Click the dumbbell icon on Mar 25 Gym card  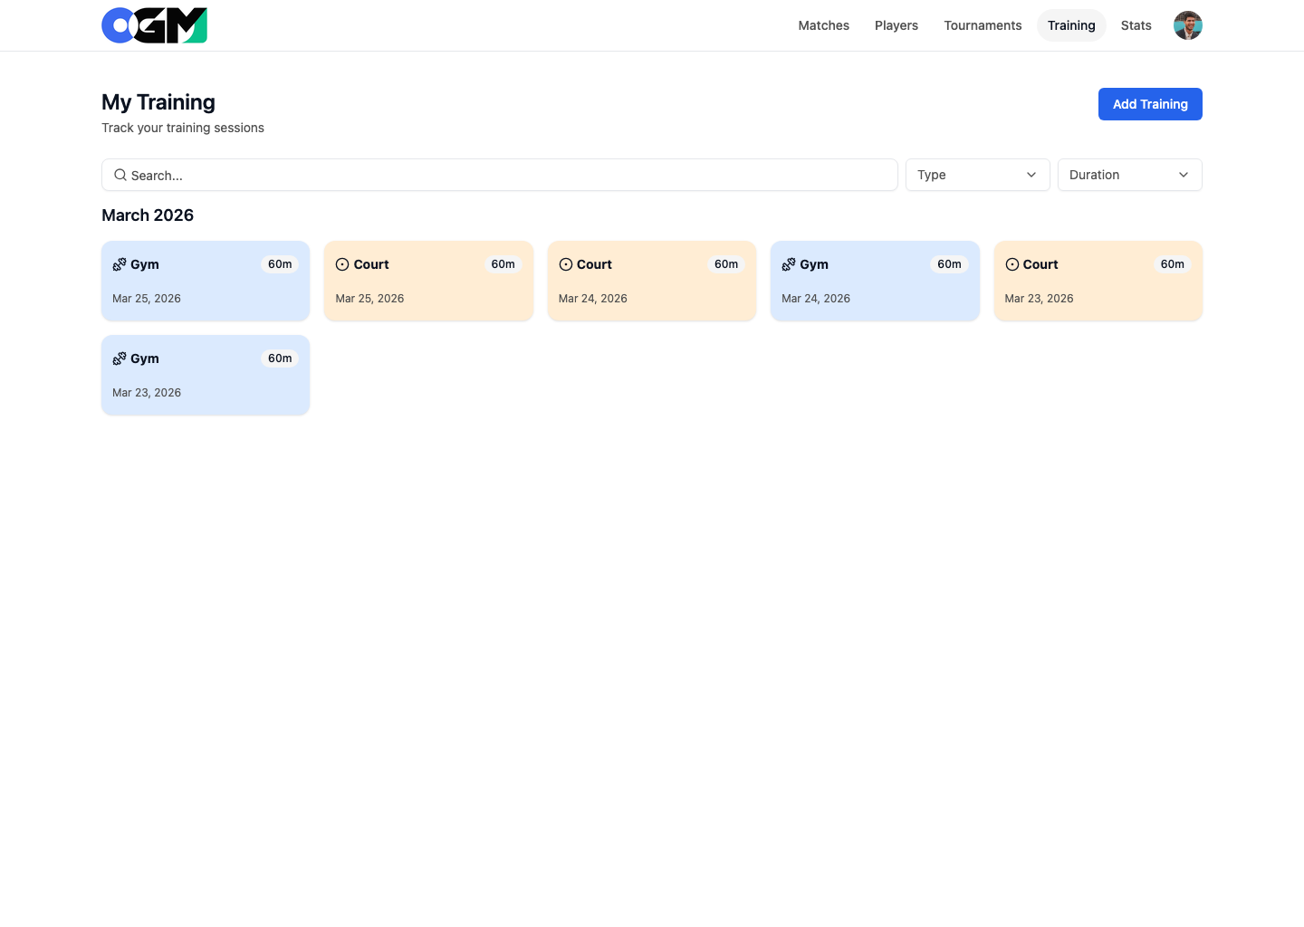click(119, 264)
